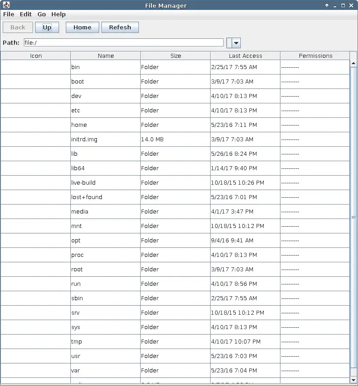This screenshot has height=386, width=358.
Task: Click the Home button
Action: 83,28
